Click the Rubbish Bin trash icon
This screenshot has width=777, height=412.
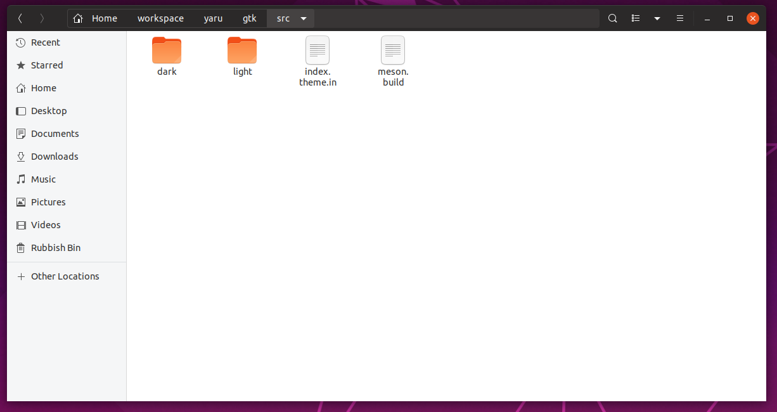point(21,248)
